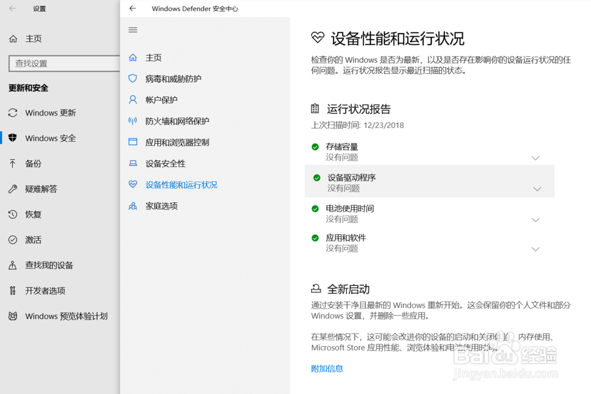The height and width of the screenshot is (394, 591).
Task: Open 查找我的设备 settings
Action: 49,265
